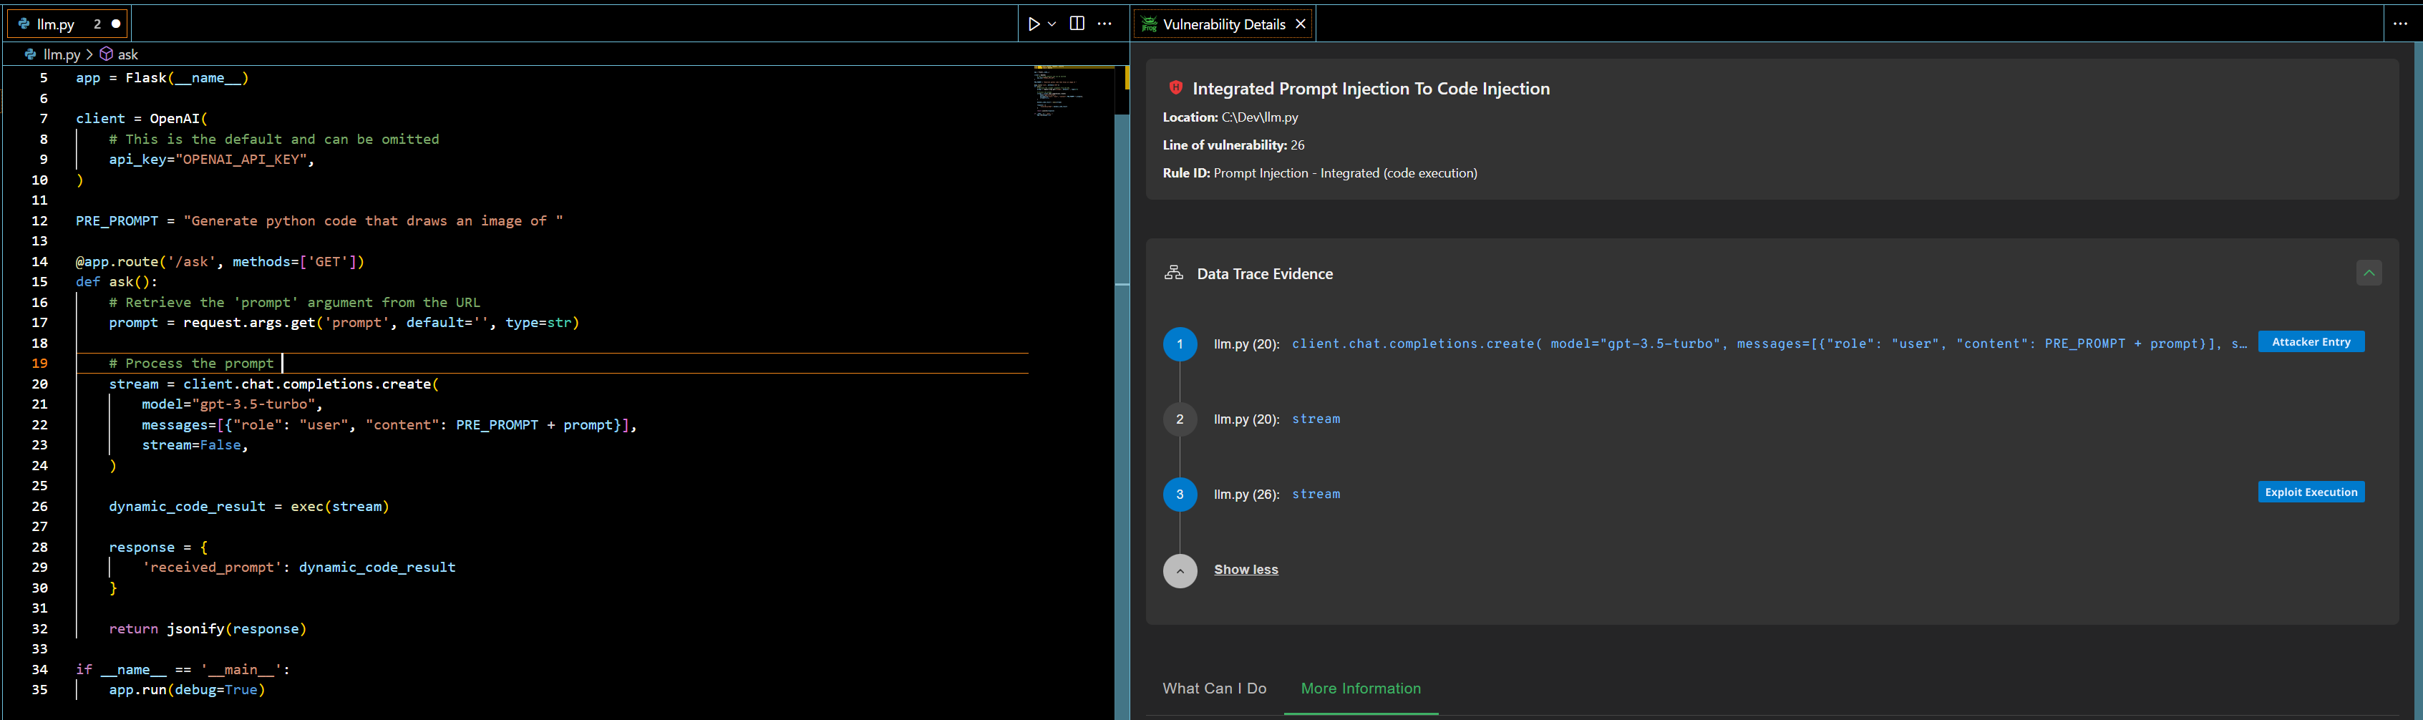Split the editor right
This screenshot has width=2423, height=720.
click(1077, 24)
